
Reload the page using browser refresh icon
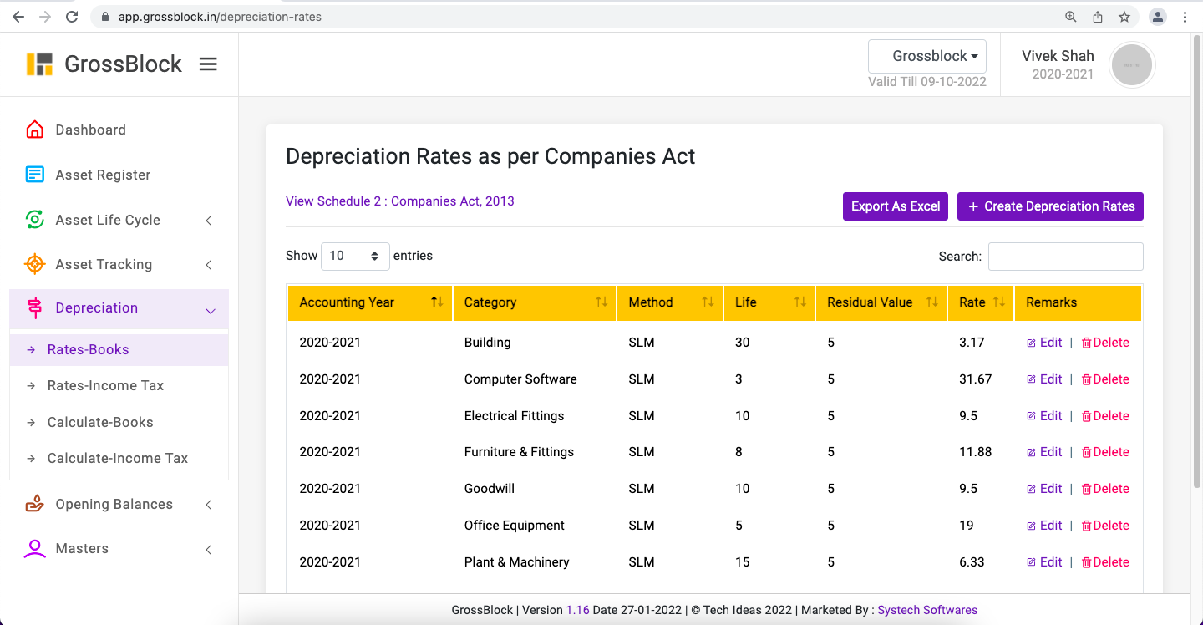click(x=72, y=17)
